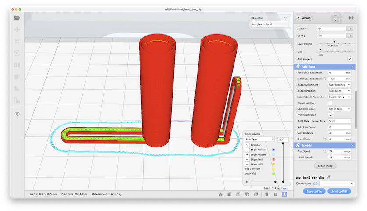Switch to Solid view mode
The width and height of the screenshot is (367, 211).
click(x=266, y=188)
